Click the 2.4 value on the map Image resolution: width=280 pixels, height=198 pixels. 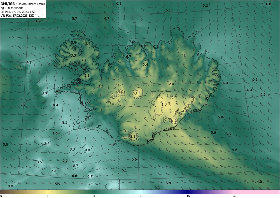[x=146, y=65]
